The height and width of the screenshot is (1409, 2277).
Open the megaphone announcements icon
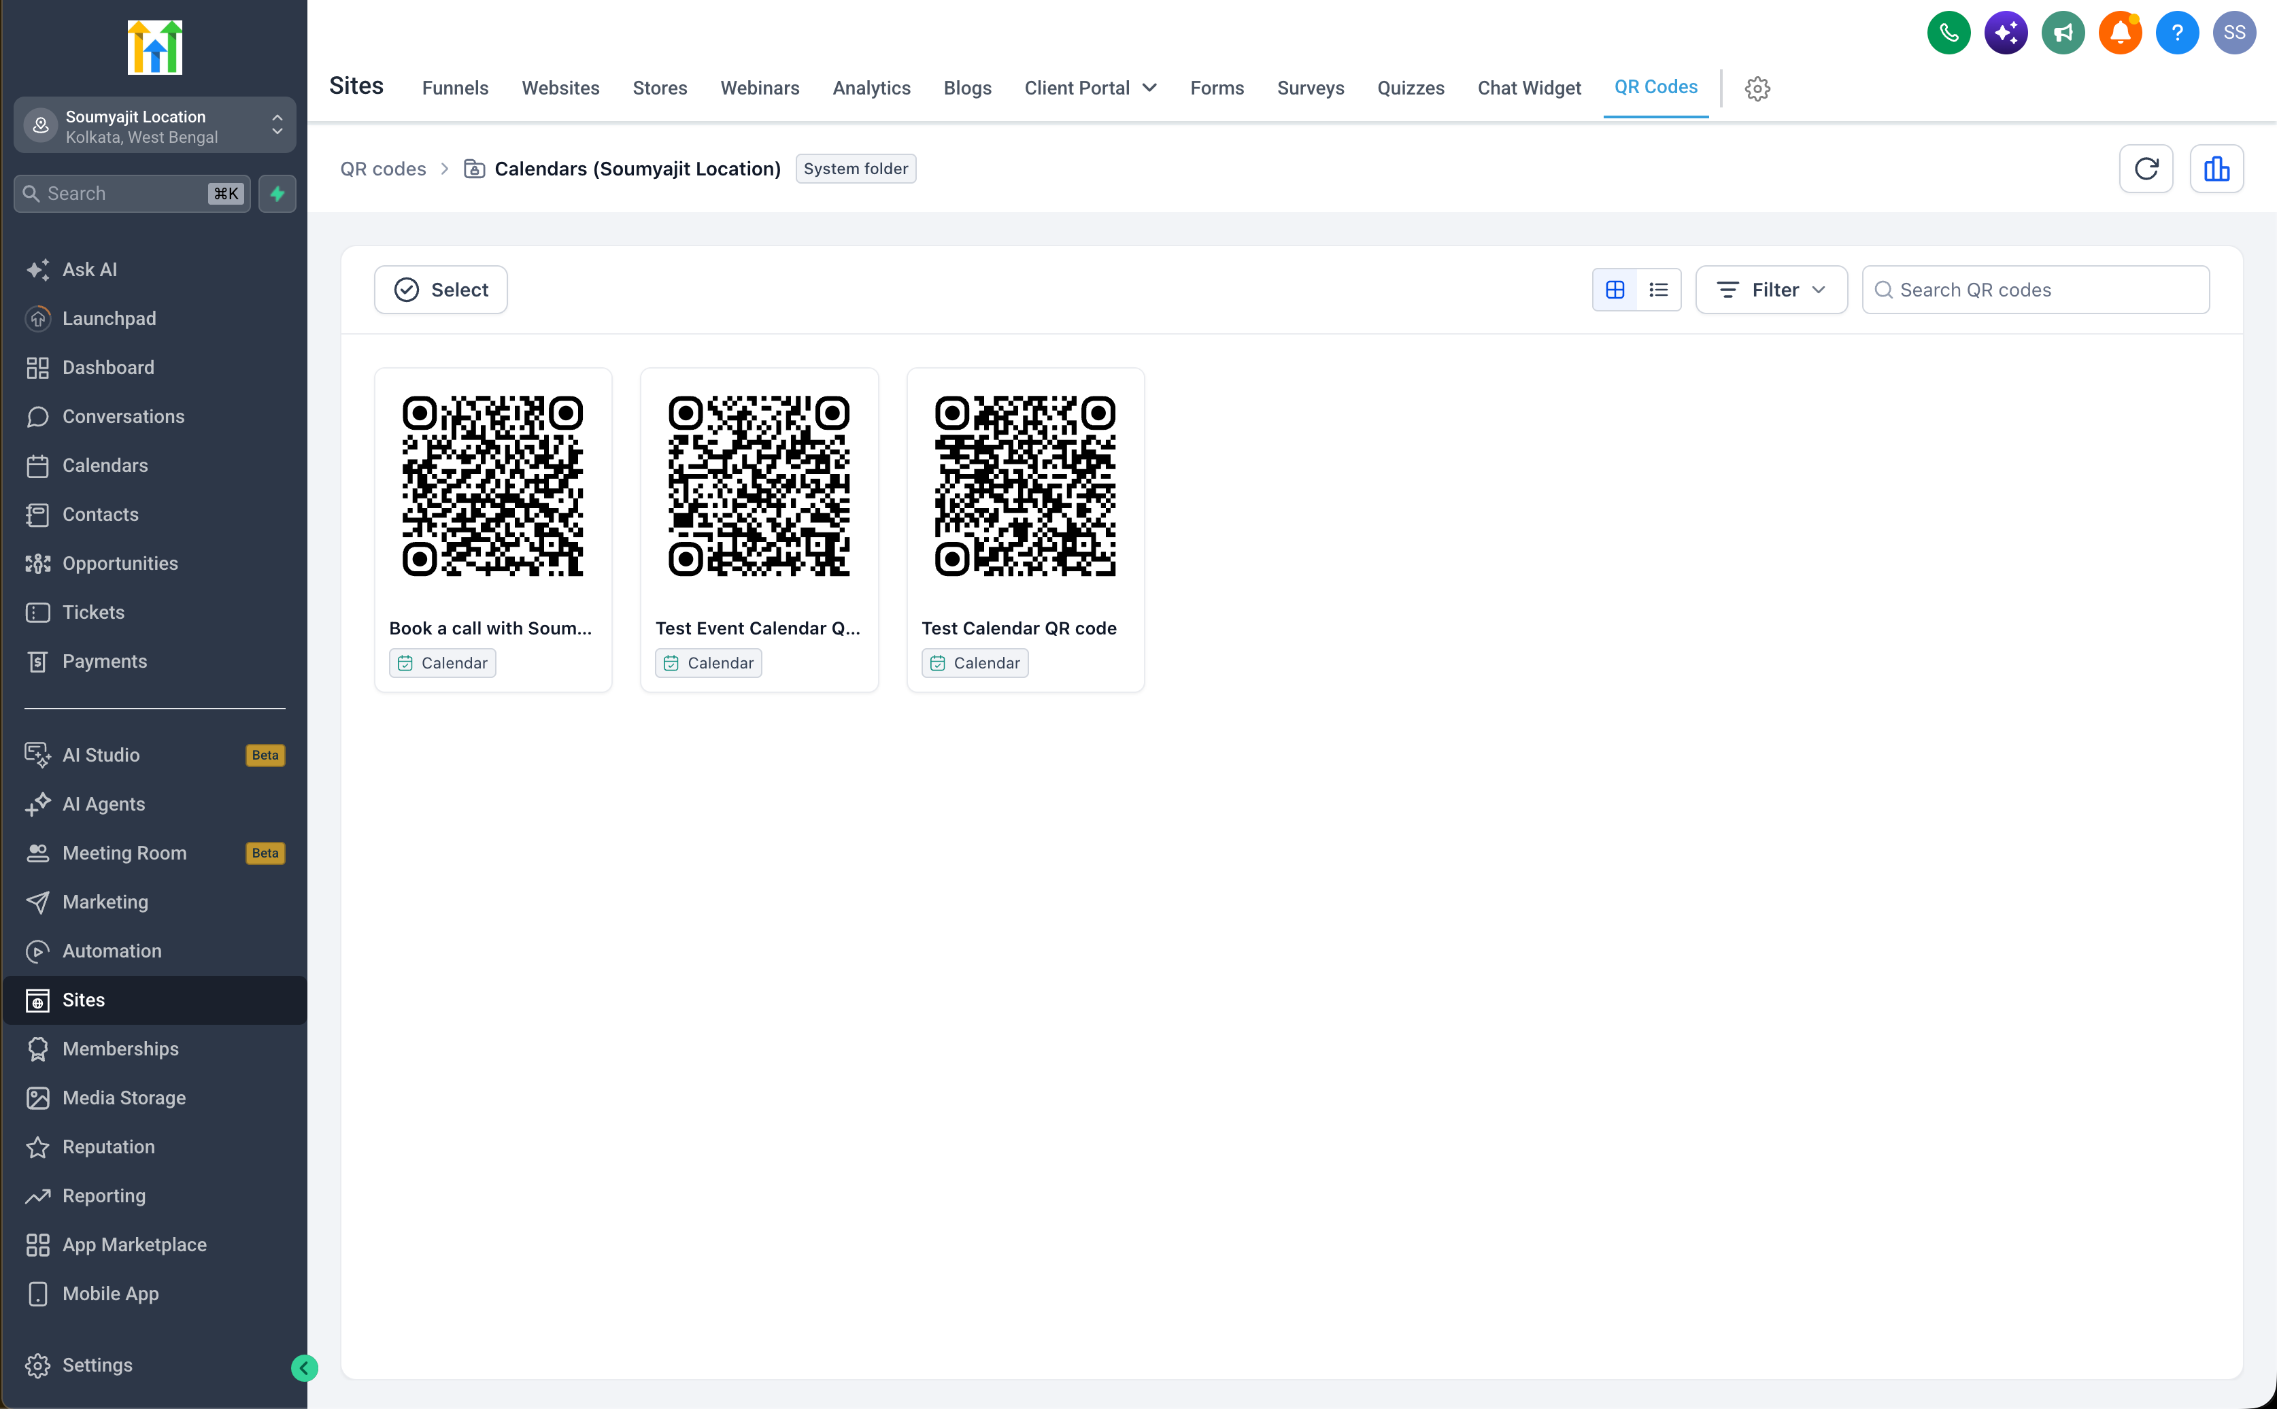2063,33
